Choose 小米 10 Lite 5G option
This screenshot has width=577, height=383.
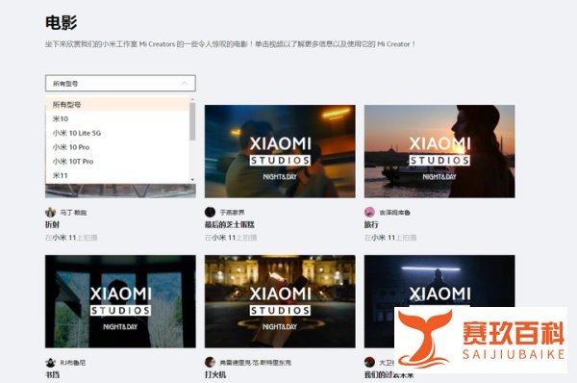(117, 133)
